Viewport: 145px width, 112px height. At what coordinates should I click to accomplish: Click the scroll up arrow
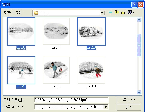click(139, 20)
